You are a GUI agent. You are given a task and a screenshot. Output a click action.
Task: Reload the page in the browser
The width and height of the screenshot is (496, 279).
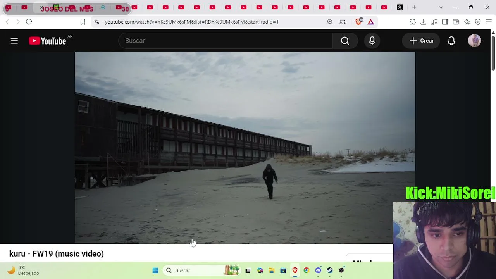click(x=29, y=22)
